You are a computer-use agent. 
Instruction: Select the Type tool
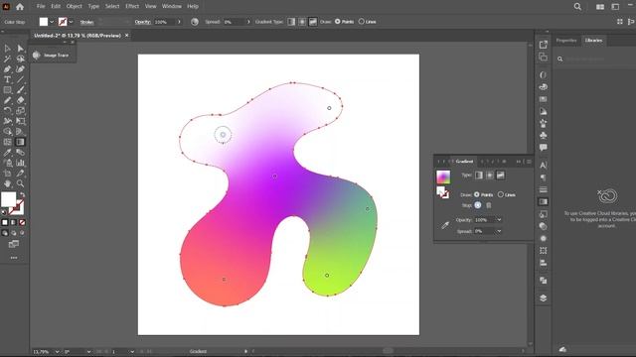[7, 79]
